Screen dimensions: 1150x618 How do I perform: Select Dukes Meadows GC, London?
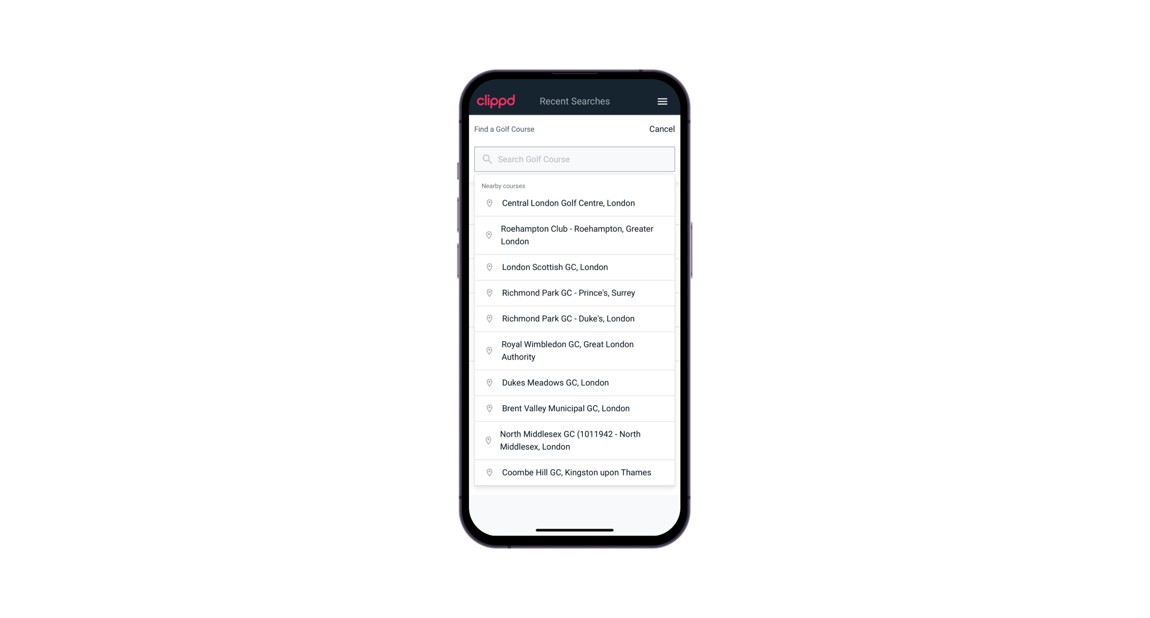tap(574, 382)
